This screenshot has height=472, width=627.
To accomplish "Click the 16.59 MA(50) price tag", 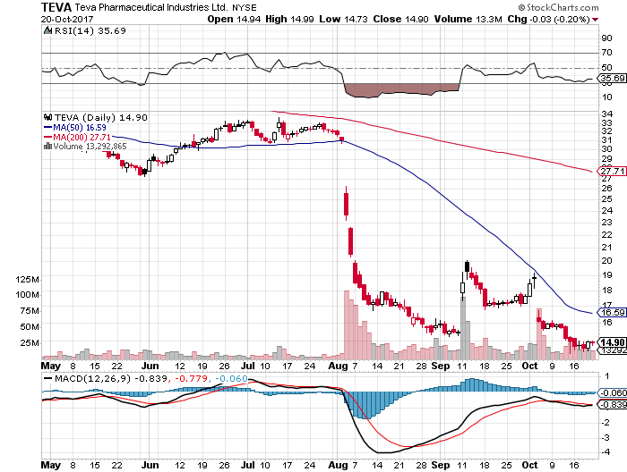I will click(x=609, y=313).
